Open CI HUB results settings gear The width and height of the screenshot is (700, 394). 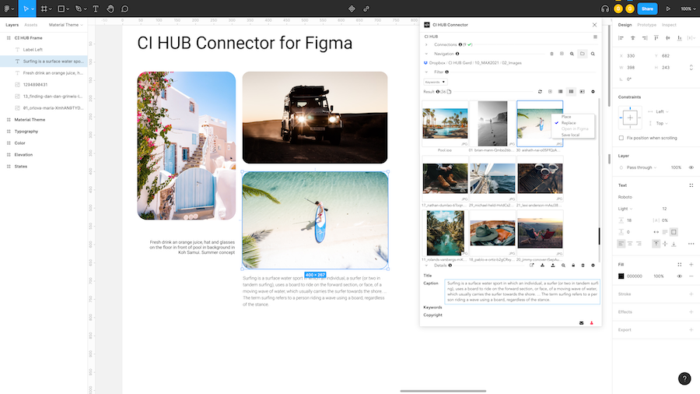click(x=593, y=92)
